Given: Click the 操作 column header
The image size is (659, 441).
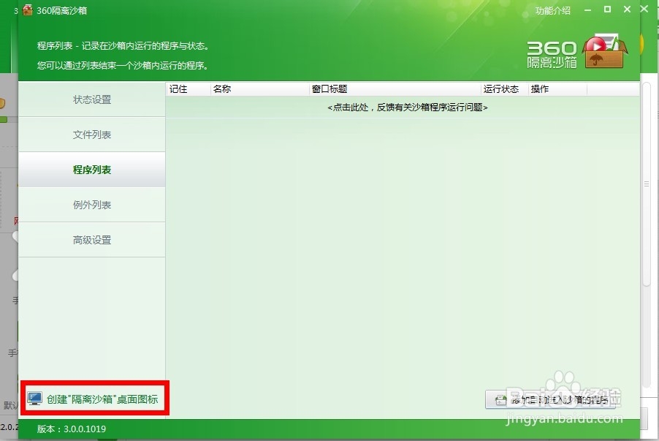Looking at the screenshot, I should click(557, 88).
